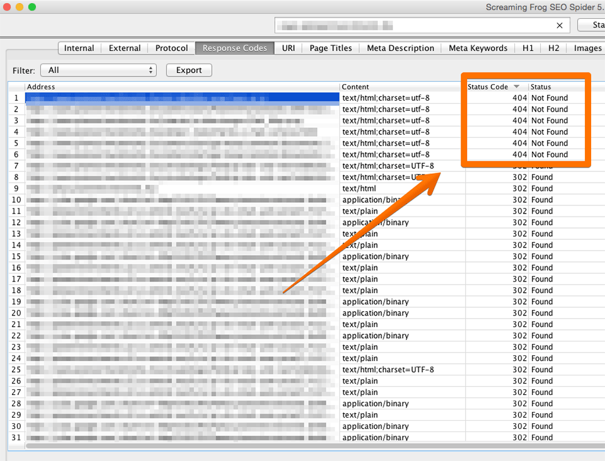Click inside the URL input field
The width and height of the screenshot is (605, 461).
point(410,25)
